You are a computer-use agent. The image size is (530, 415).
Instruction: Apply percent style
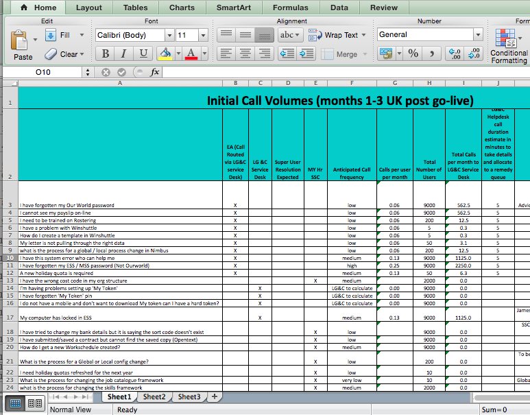pos(413,54)
